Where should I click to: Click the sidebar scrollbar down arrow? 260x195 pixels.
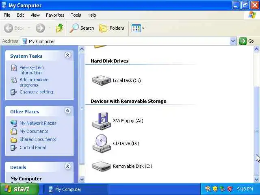tap(82, 179)
